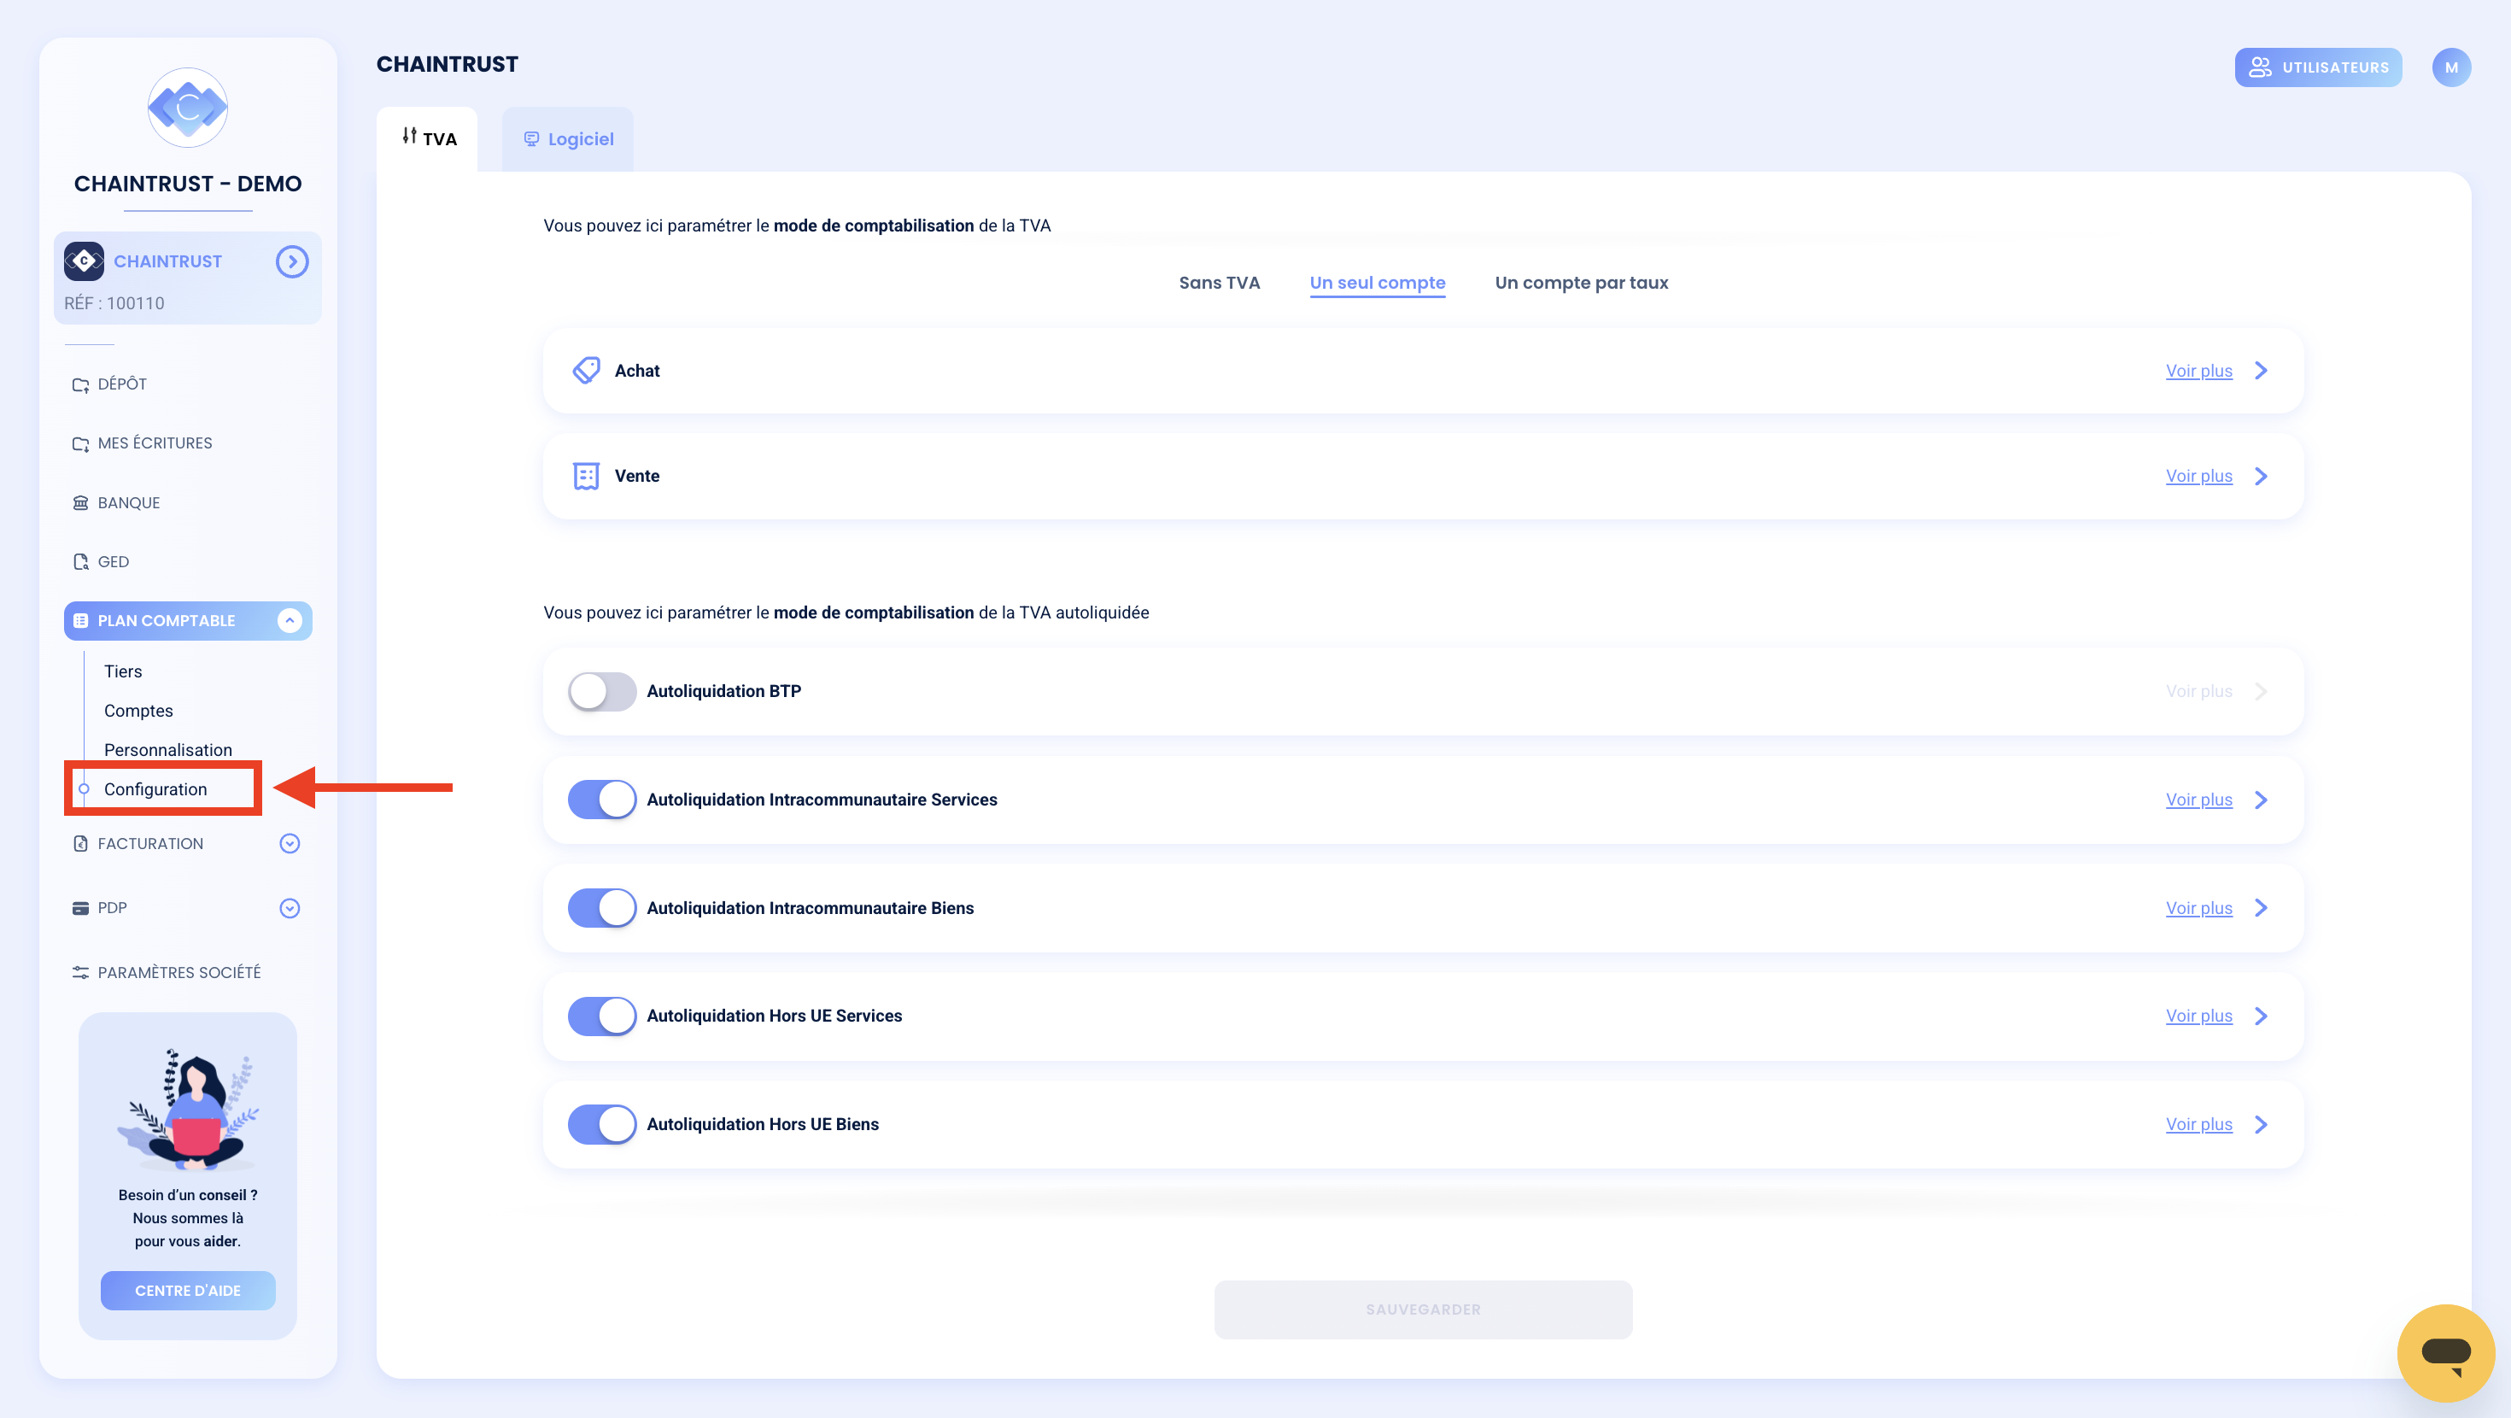The width and height of the screenshot is (2511, 1418).
Task: Click the help illustration of woman with laptop
Action: [x=188, y=1109]
